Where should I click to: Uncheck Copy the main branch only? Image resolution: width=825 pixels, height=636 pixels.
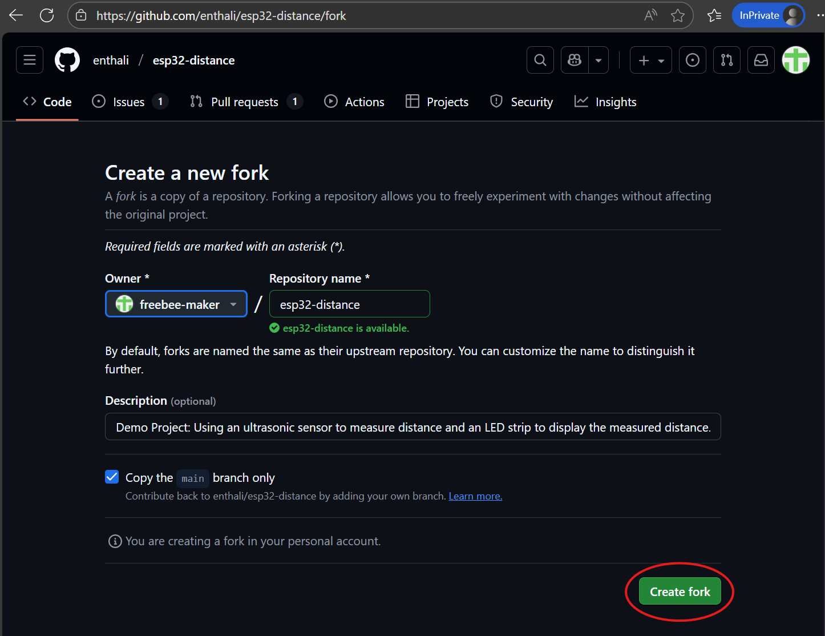112,477
